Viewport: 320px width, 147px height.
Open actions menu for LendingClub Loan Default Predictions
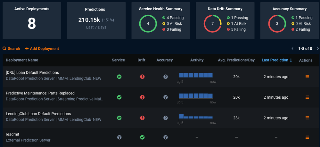[307, 118]
